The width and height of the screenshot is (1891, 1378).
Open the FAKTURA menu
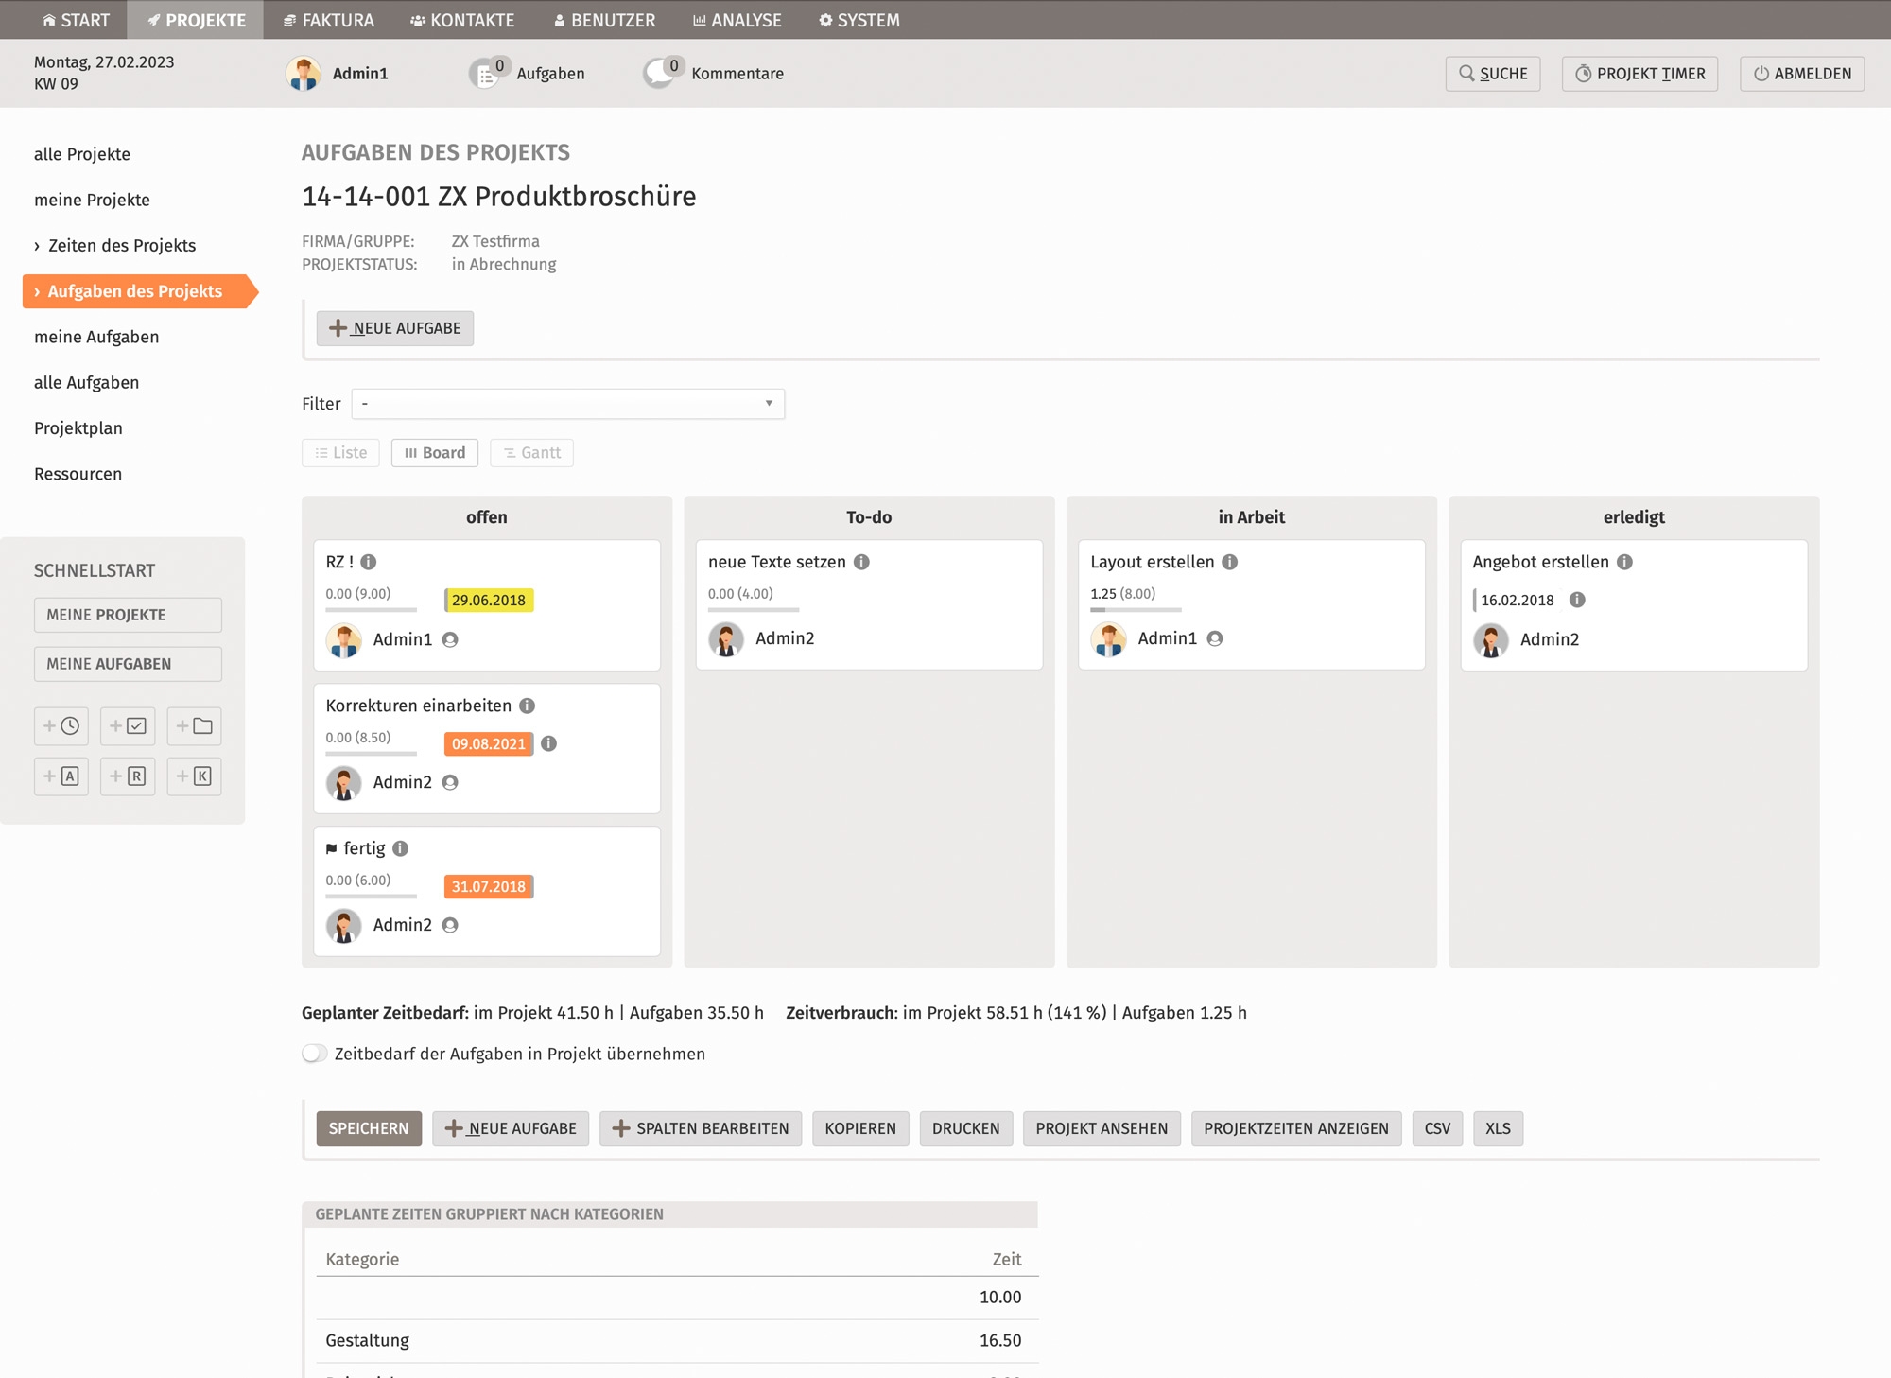(328, 20)
